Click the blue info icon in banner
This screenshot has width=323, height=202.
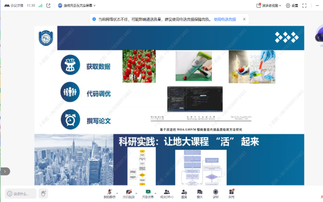[94, 19]
